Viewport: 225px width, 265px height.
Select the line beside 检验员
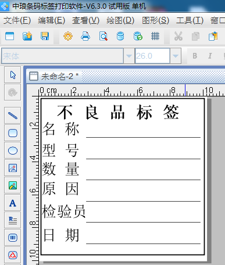coord(143,222)
